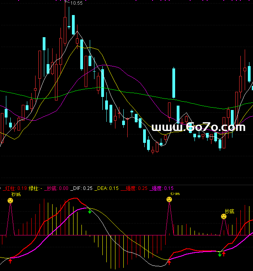The width and height of the screenshot is (253, 271).
Task: Select the 红柱 0.19 indicator label
Action: [15, 189]
